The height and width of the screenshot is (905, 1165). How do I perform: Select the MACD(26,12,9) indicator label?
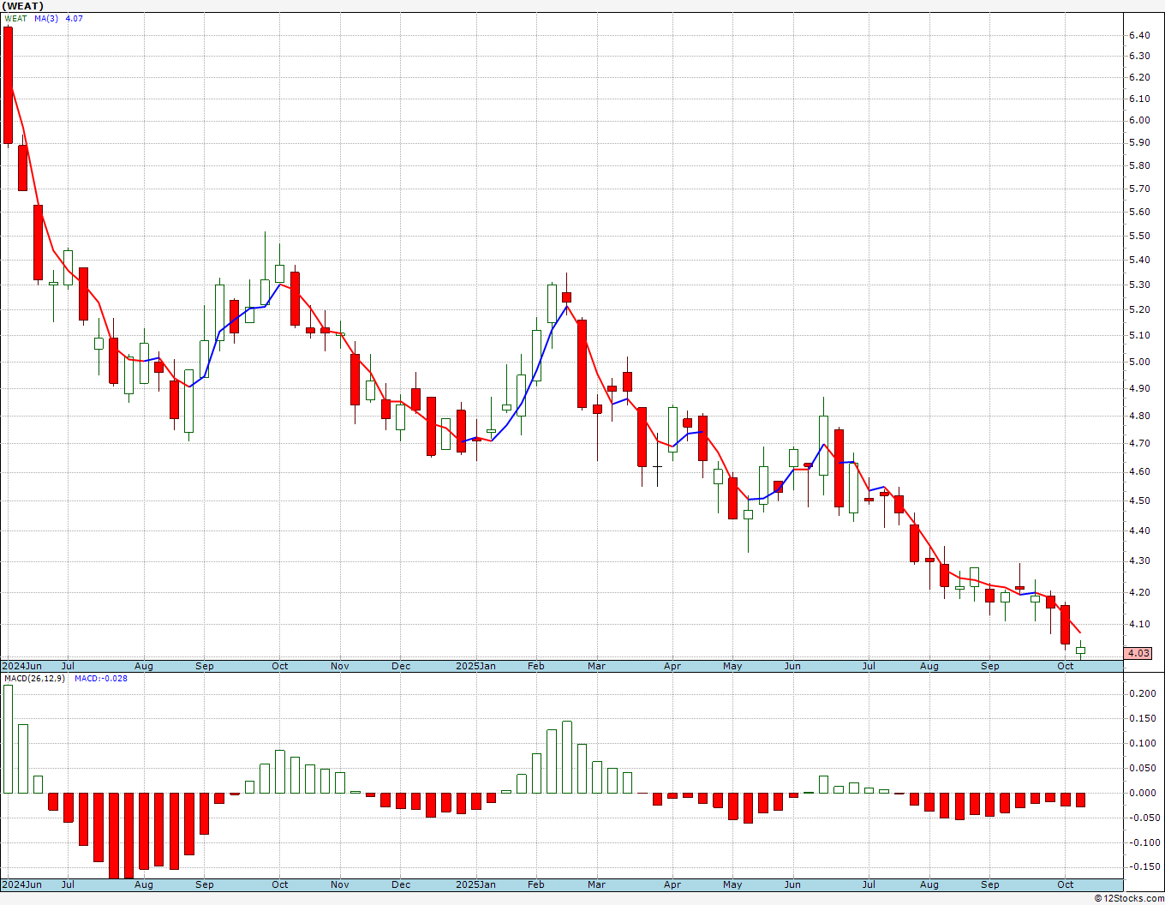(34, 678)
